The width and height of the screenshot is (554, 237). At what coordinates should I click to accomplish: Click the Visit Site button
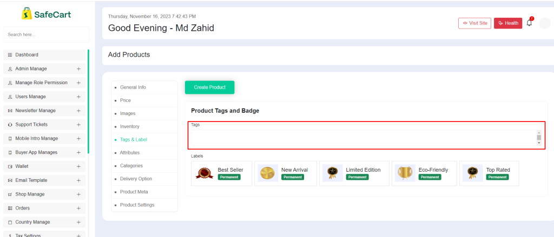[x=474, y=23]
